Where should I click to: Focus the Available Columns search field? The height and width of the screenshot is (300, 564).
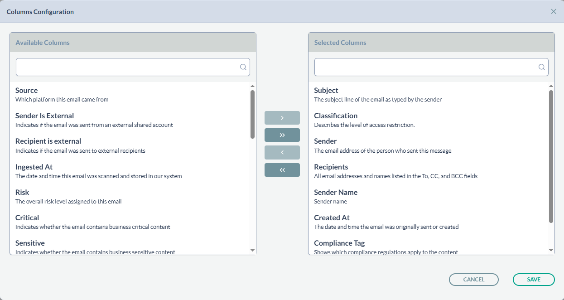click(127, 67)
